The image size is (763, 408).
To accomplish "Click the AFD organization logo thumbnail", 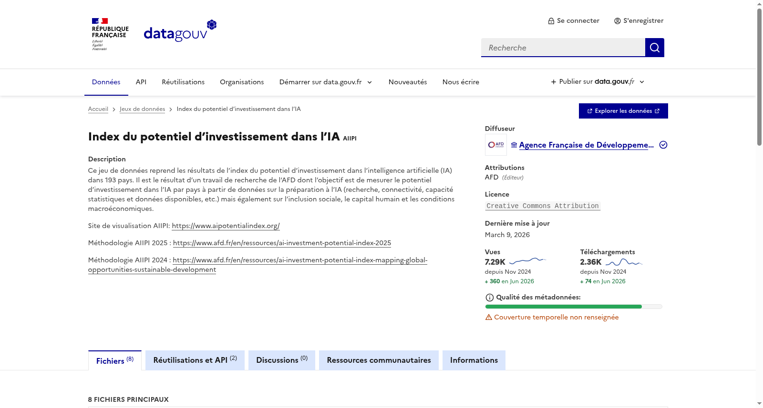I will [x=496, y=145].
